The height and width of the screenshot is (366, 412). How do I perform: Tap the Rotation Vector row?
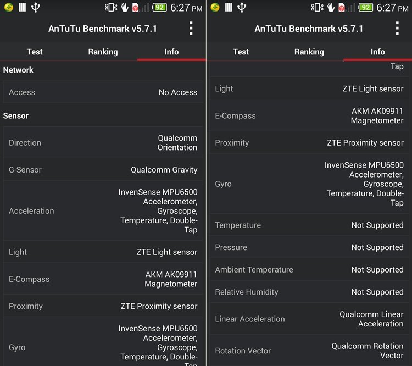click(309, 351)
